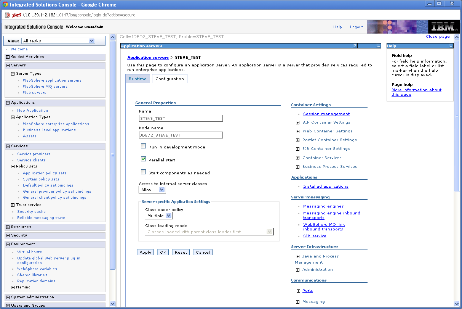Expand Web Container Settings
Screen dimensions: 462x309
pos(298,131)
